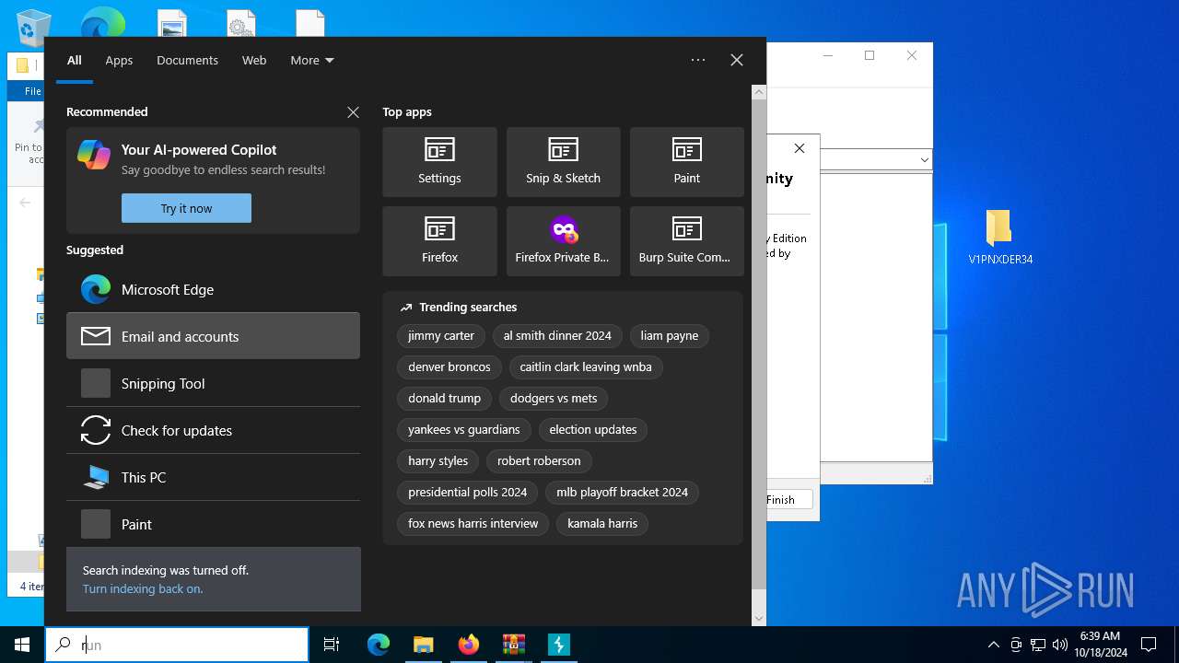Search trending topic jimmy carter

[441, 335]
